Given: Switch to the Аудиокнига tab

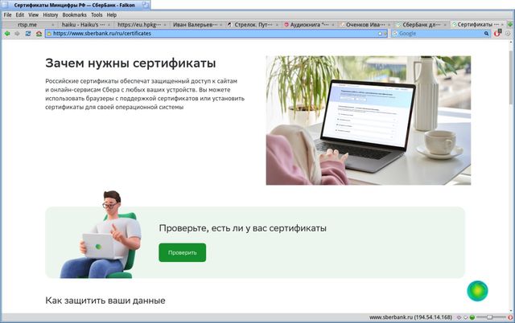Looking at the screenshot, I should (x=310, y=25).
